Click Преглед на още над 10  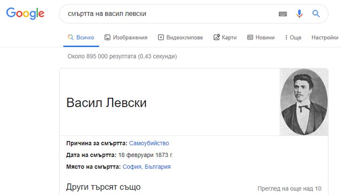click(x=289, y=188)
